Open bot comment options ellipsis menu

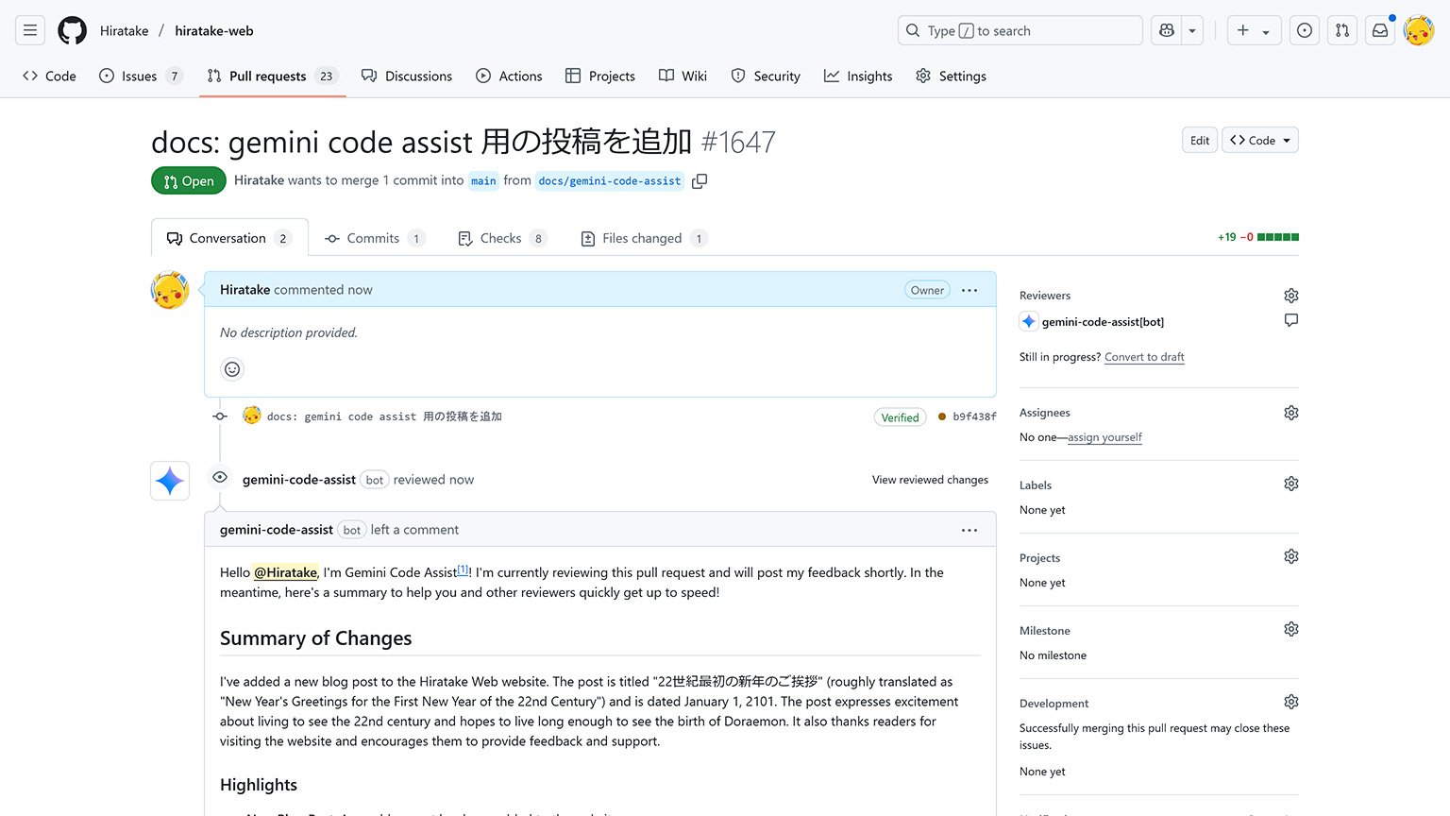[969, 530]
